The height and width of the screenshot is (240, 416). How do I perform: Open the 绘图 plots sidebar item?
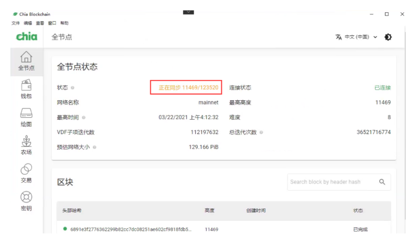pos(26,118)
